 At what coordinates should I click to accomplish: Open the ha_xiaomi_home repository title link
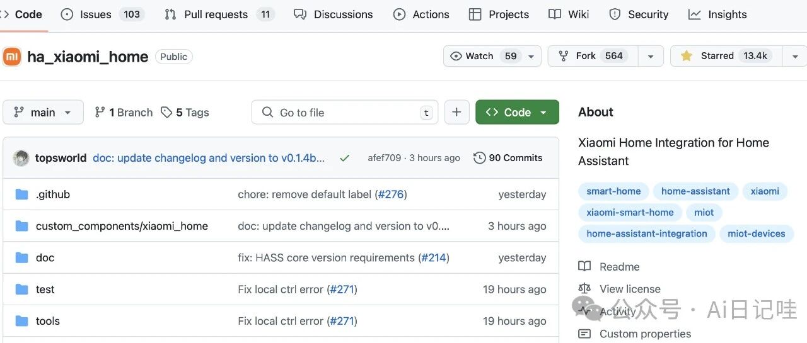pos(88,57)
